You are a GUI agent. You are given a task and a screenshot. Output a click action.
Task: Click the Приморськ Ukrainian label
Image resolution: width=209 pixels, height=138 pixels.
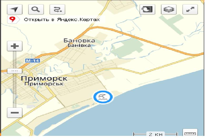pos(44,84)
